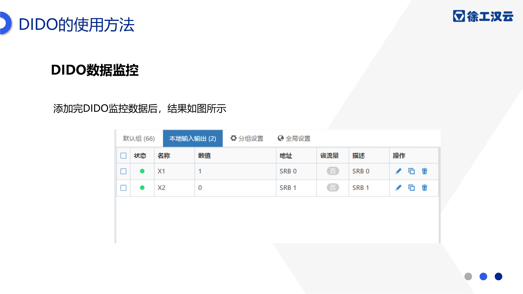Check the checkbox for row X2

123,188
